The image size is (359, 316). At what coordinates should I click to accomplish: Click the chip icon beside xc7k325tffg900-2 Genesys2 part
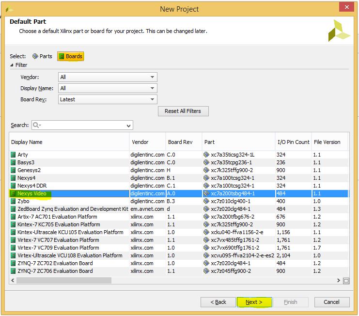coord(206,170)
